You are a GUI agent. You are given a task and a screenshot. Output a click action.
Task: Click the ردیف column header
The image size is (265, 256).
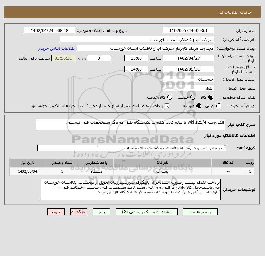pyautogui.click(x=250, y=163)
